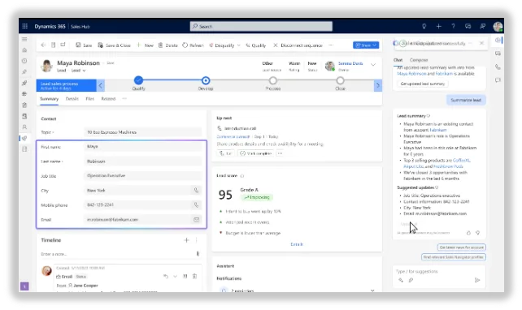522x310 pixels.
Task: Open command bar overflow ellipsis
Action: 331,45
